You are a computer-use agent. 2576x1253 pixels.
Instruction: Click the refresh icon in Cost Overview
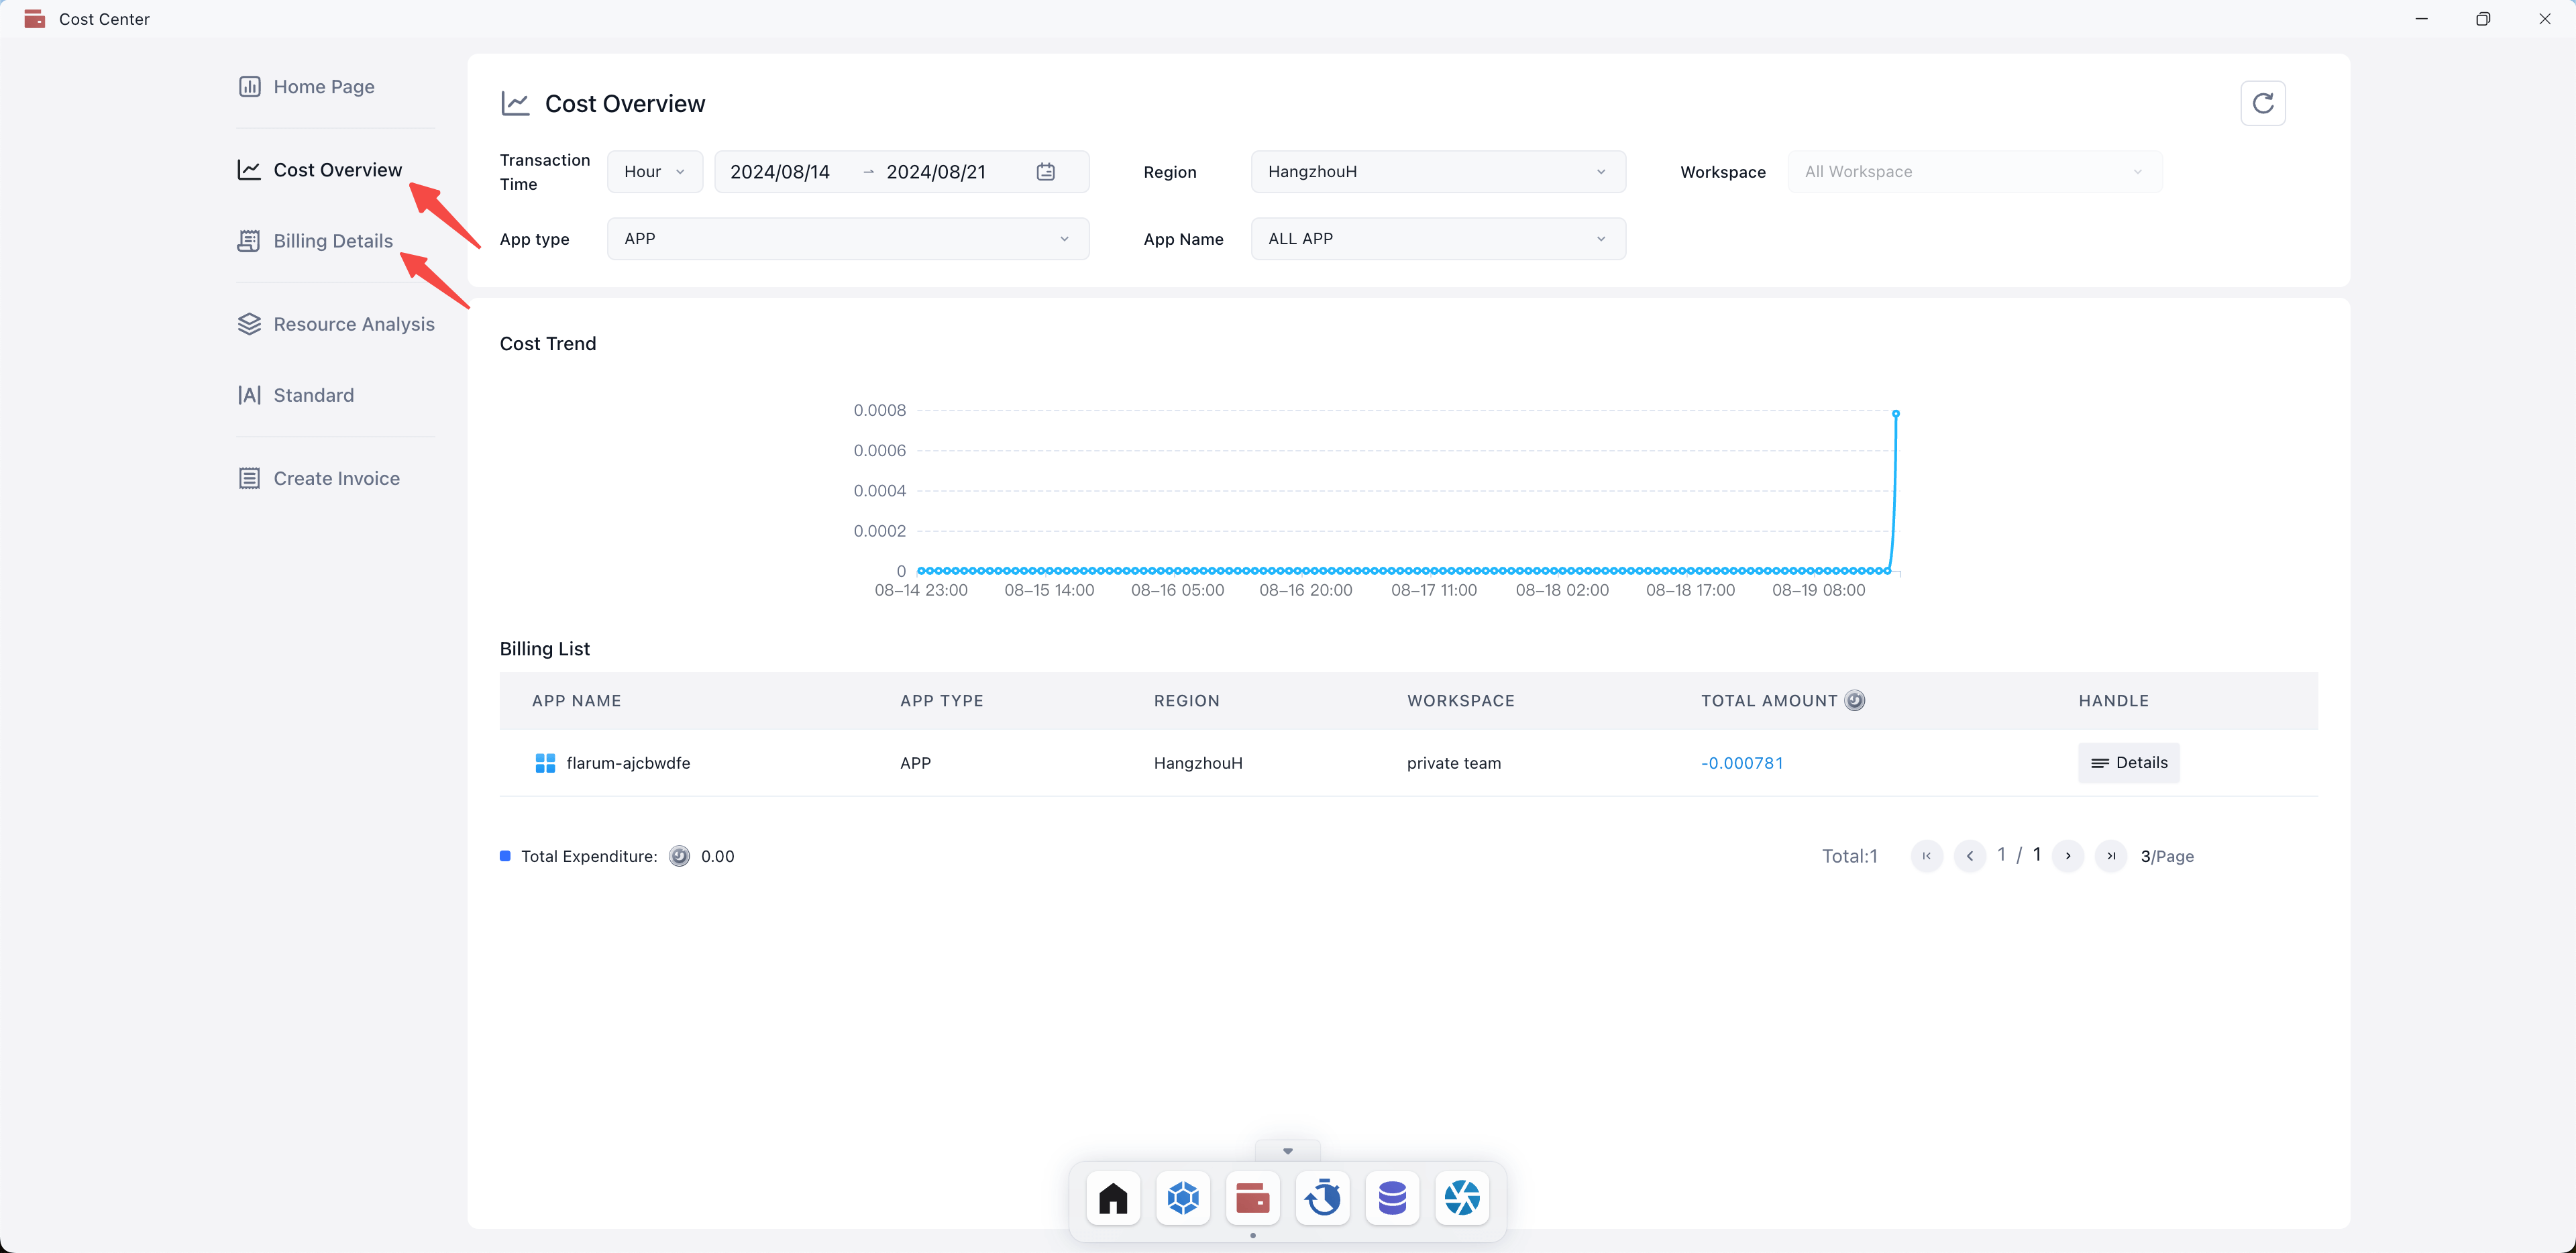tap(2262, 103)
